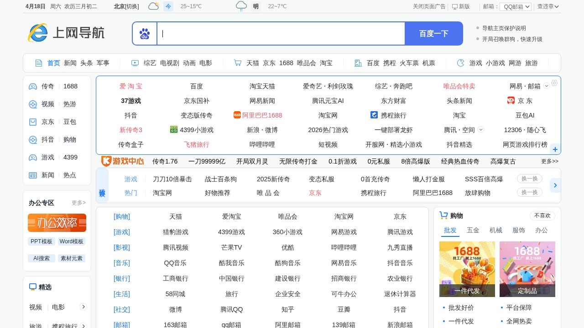Screen dimensions: 584x328
Task: Click the blue 携程旅行 travel icon
Action: (x=374, y=115)
